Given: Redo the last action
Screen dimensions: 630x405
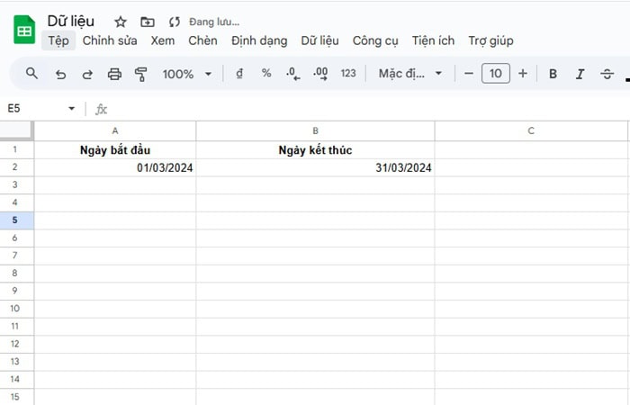Looking at the screenshot, I should (87, 74).
